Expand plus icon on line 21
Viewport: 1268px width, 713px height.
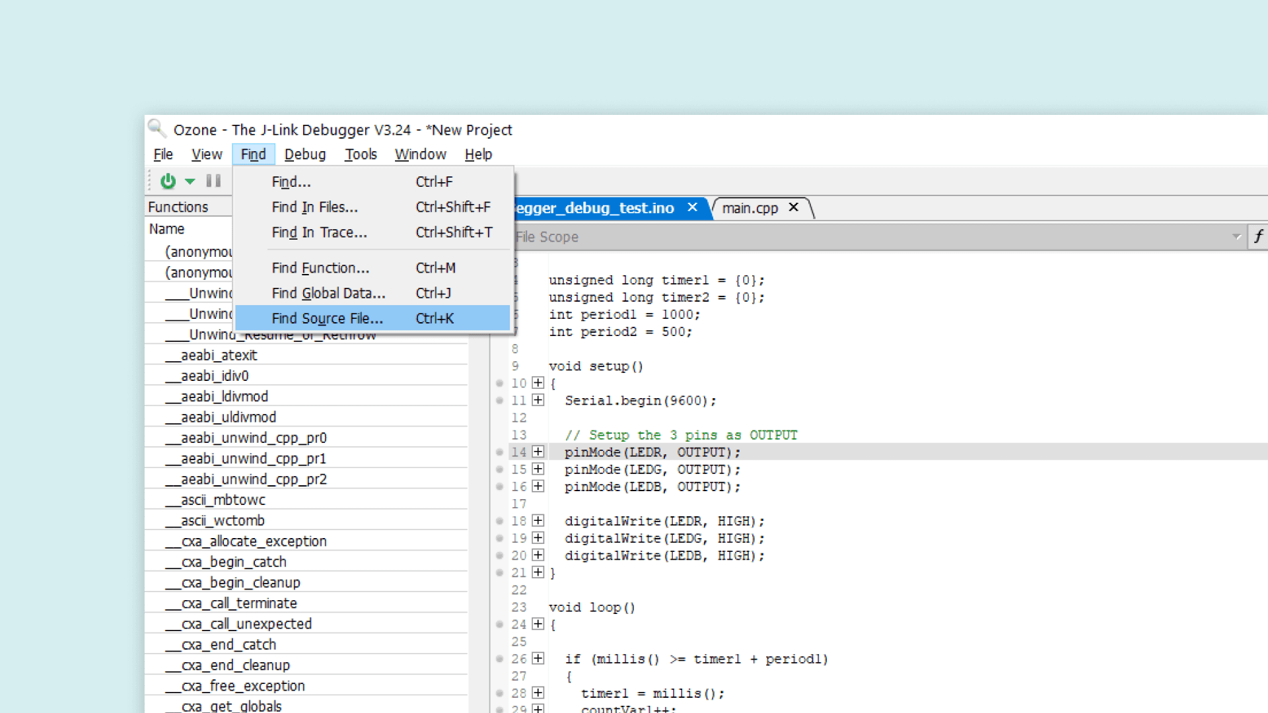pyautogui.click(x=538, y=572)
